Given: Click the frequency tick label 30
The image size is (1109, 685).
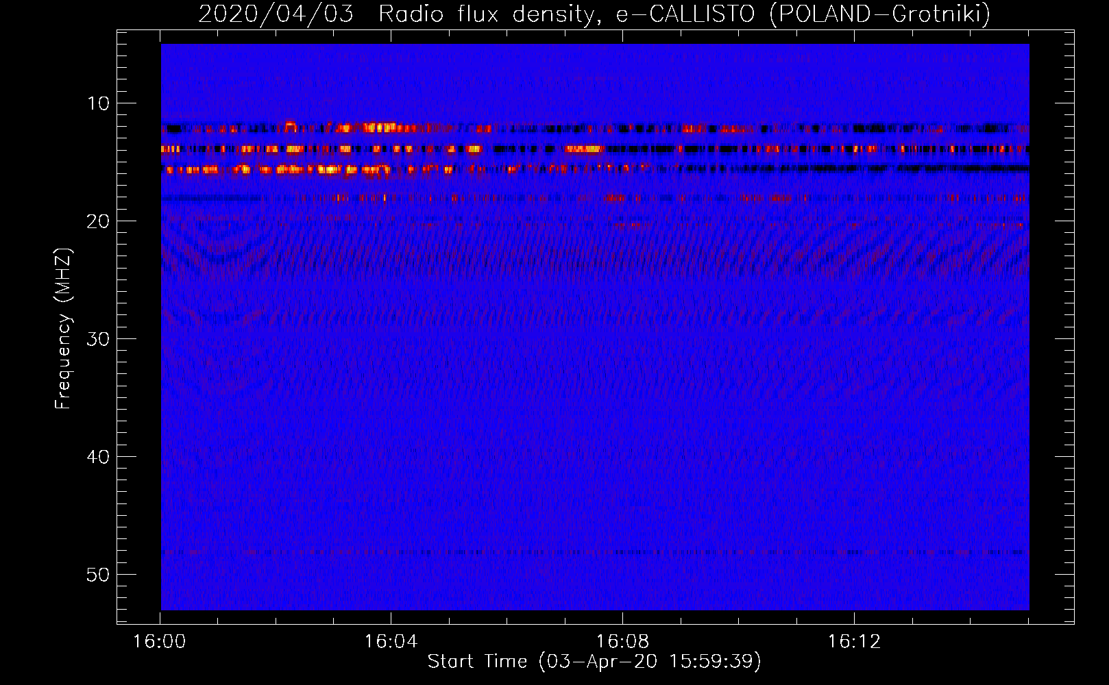Looking at the screenshot, I should click(99, 339).
